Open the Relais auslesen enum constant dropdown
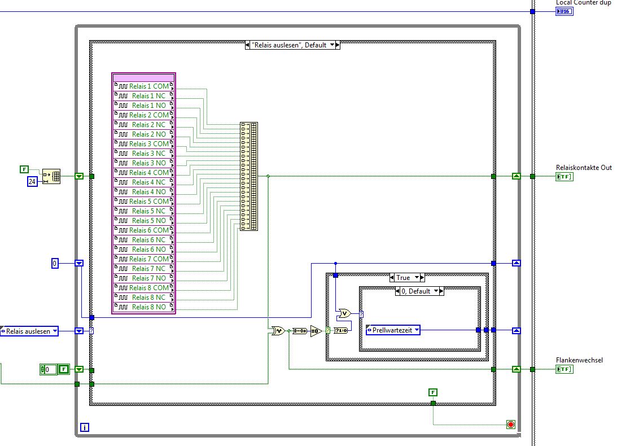 (x=55, y=331)
